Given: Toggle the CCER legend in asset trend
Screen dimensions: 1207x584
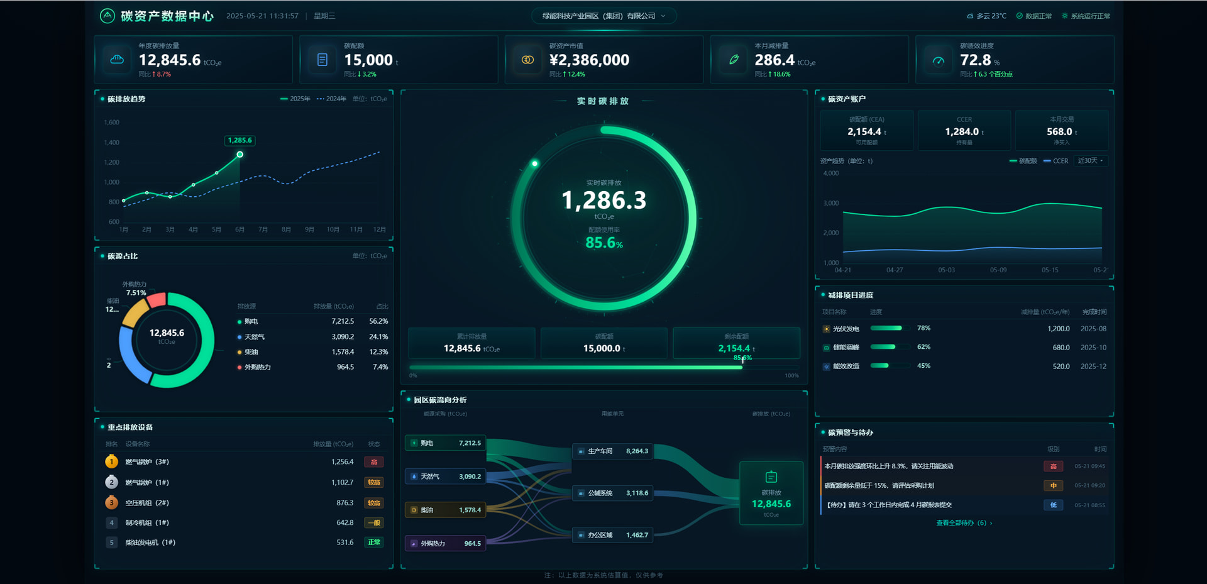Looking at the screenshot, I should click(1056, 161).
